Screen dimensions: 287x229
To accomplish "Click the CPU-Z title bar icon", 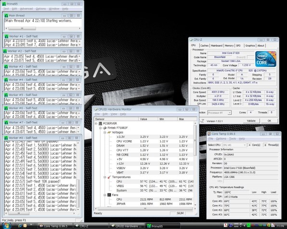I will [x=191, y=40].
